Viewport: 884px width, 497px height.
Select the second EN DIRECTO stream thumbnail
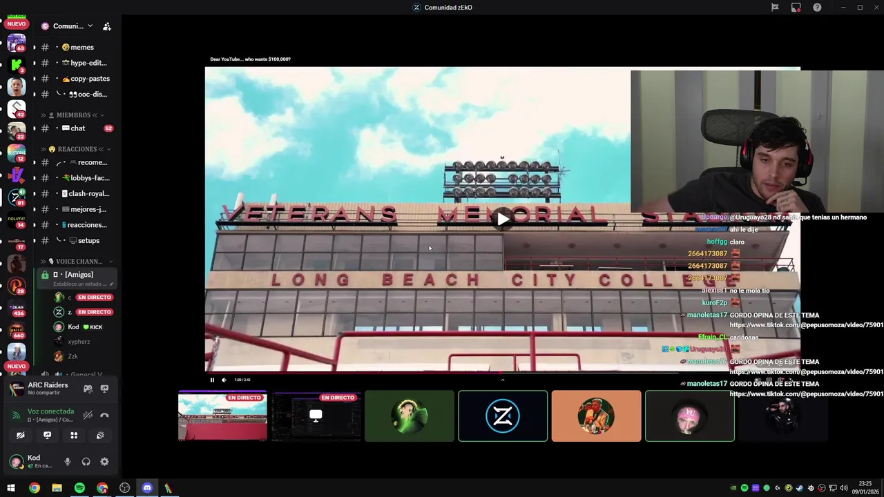(316, 416)
